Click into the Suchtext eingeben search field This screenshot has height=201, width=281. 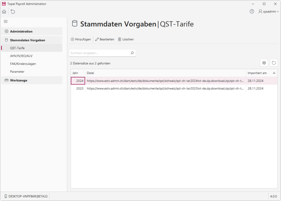click(99, 53)
